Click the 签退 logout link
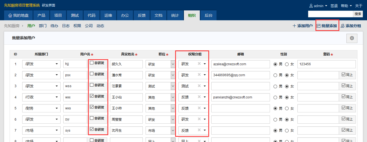 click(334, 6)
